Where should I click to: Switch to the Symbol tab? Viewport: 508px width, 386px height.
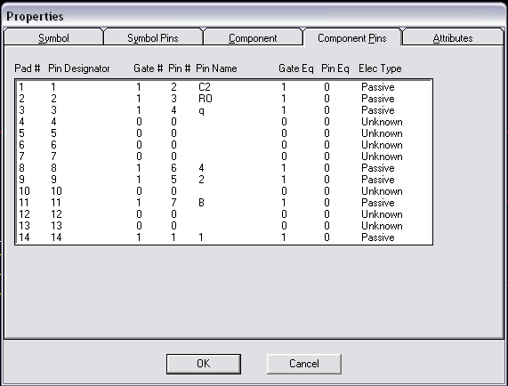(x=53, y=38)
